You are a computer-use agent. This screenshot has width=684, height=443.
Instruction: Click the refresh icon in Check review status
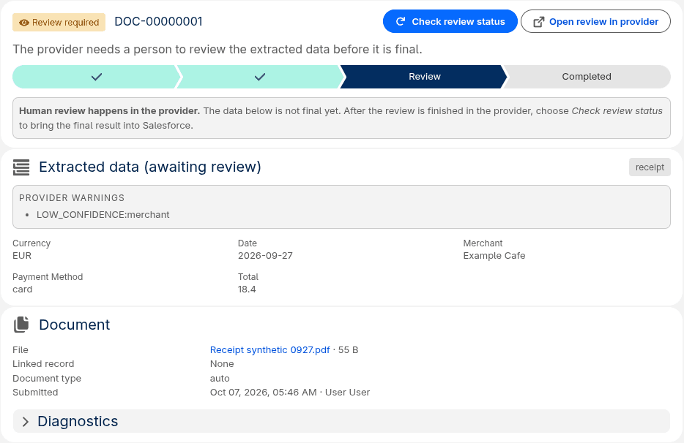pyautogui.click(x=401, y=21)
